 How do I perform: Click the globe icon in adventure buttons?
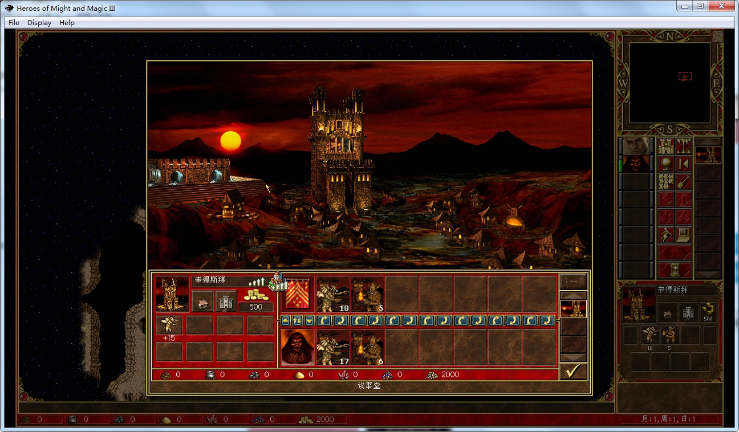tap(667, 164)
